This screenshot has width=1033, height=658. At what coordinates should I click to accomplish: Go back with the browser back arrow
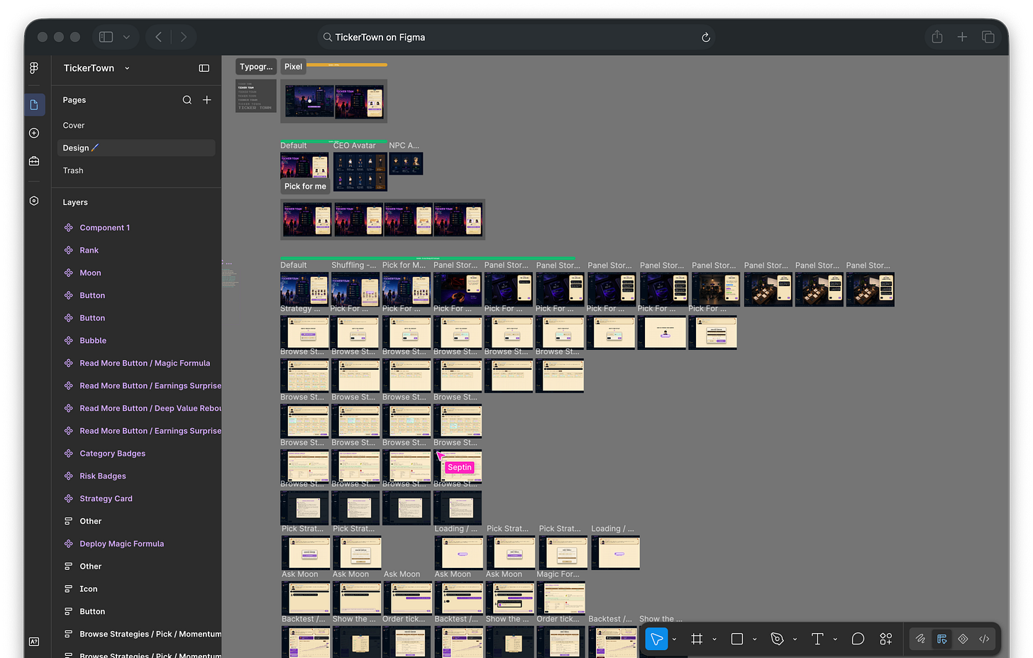tap(159, 37)
